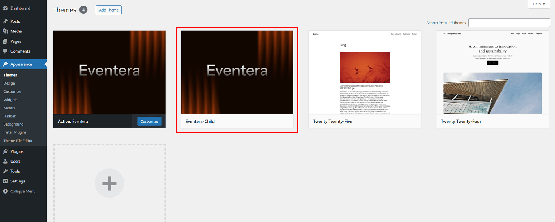Image resolution: width=555 pixels, height=222 pixels.
Task: Click the Comments speech bubble icon
Action: pyautogui.click(x=5, y=51)
